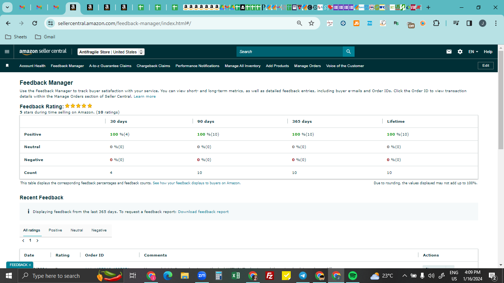Open the Sheets bookmark folder
504x283 pixels.
click(16, 37)
